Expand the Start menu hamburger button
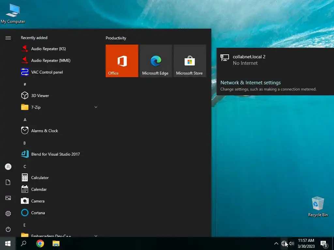Screen dimensions: 334x250 point(8,38)
